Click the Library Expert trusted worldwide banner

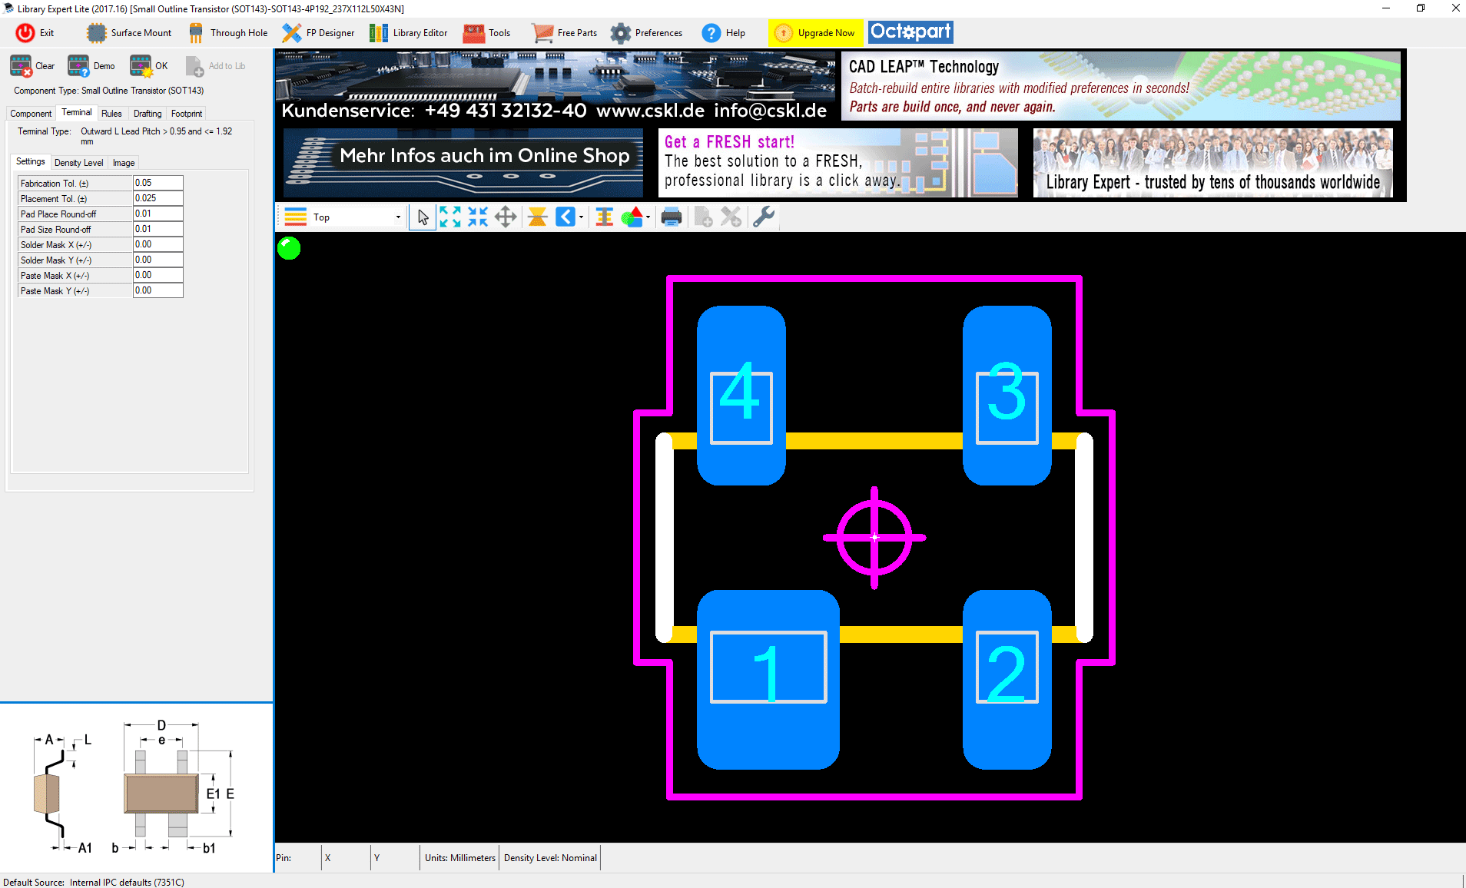[x=1213, y=163]
